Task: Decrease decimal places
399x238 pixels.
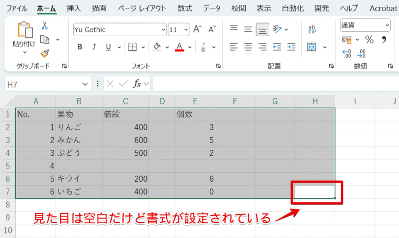Action: [361, 54]
